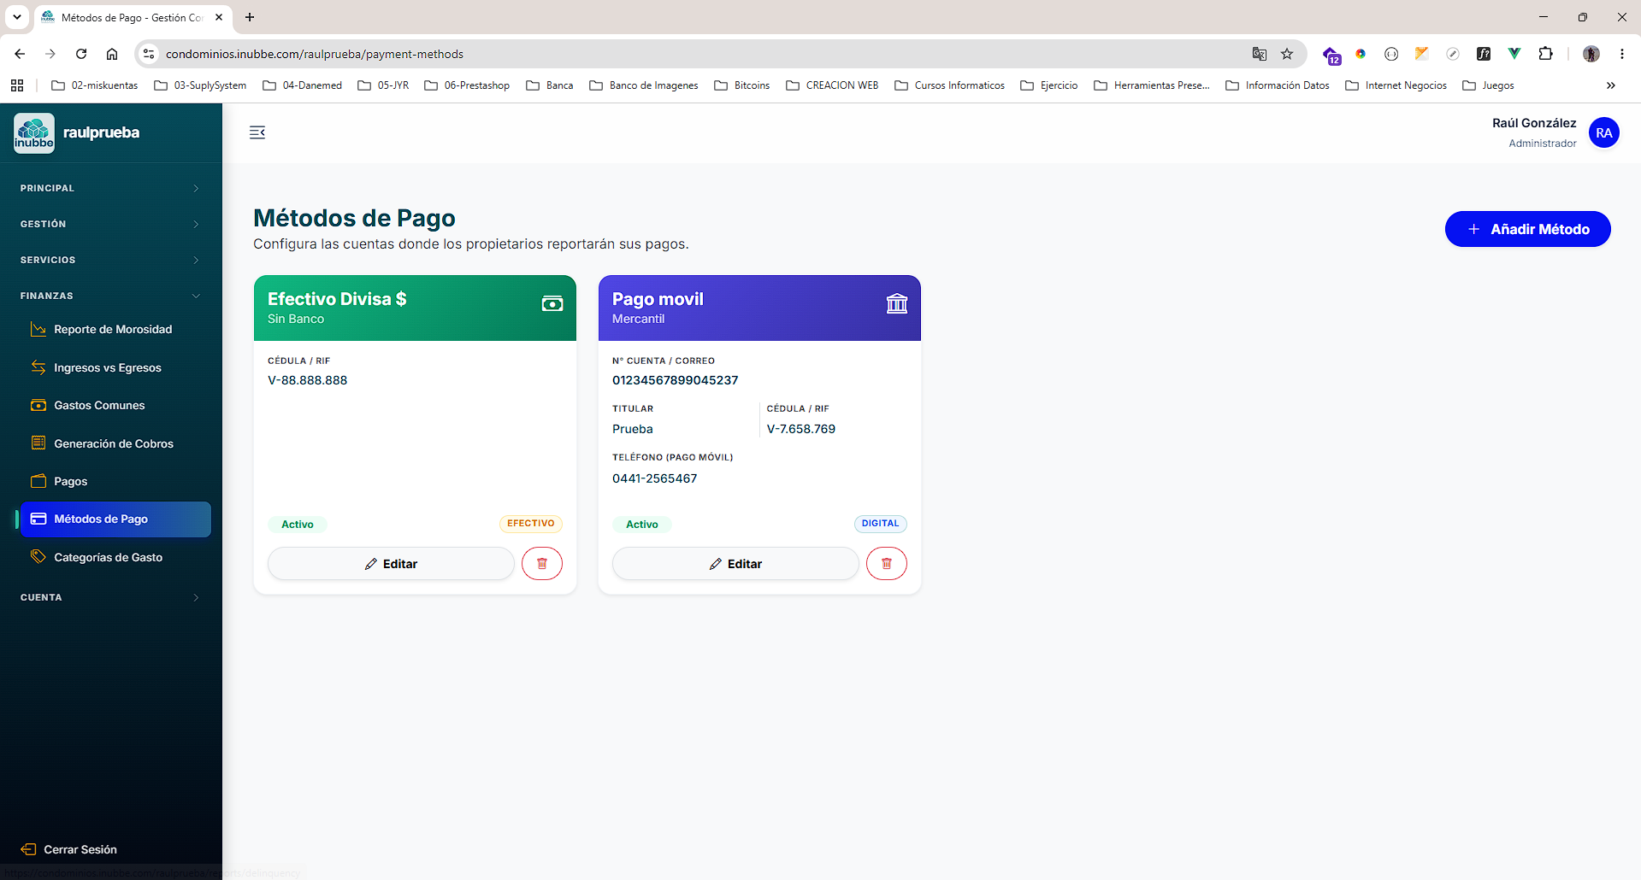The height and width of the screenshot is (880, 1641).
Task: Click cédula V-7.658.769
Action: (x=801, y=429)
